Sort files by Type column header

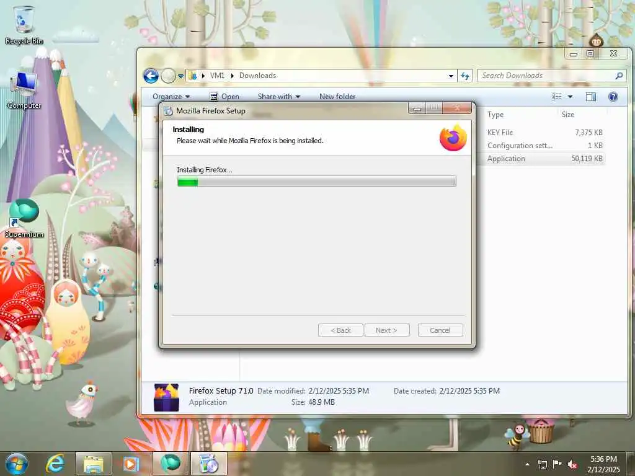pyautogui.click(x=495, y=115)
